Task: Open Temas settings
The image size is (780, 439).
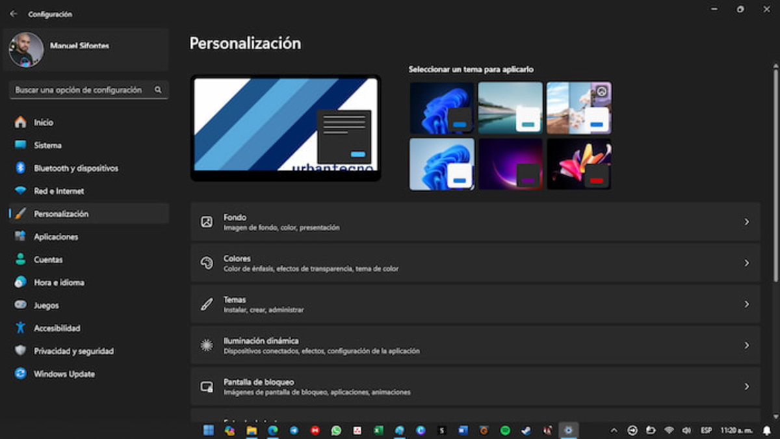Action: pos(475,304)
